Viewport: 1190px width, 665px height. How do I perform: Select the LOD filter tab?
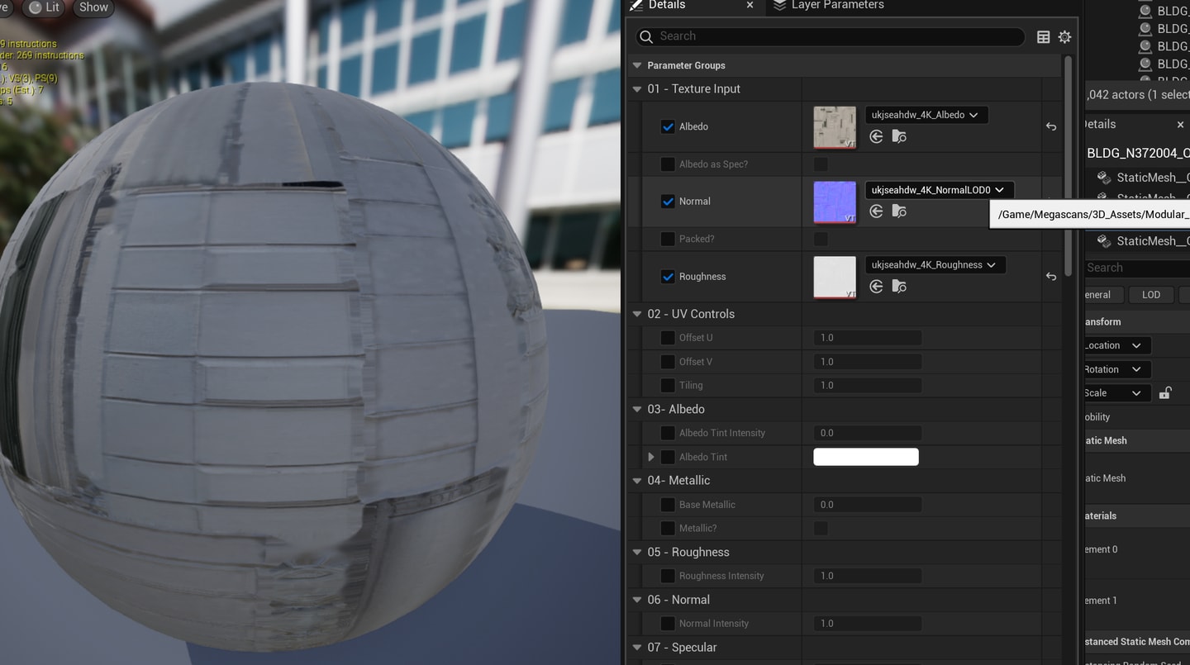(1151, 295)
